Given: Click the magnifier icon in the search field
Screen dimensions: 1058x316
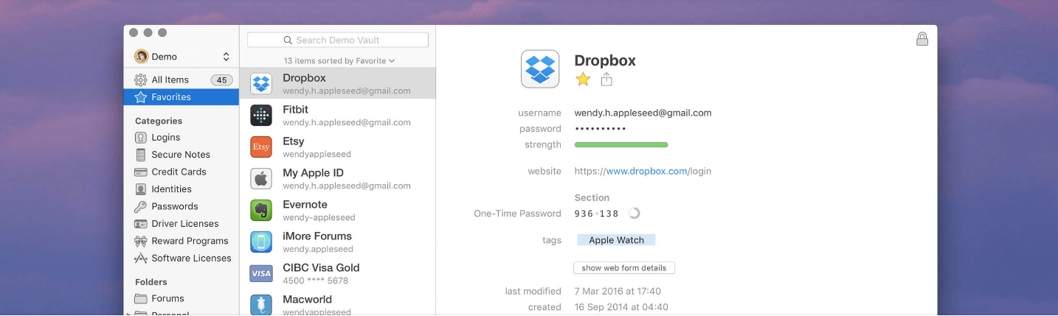Looking at the screenshot, I should [x=288, y=41].
